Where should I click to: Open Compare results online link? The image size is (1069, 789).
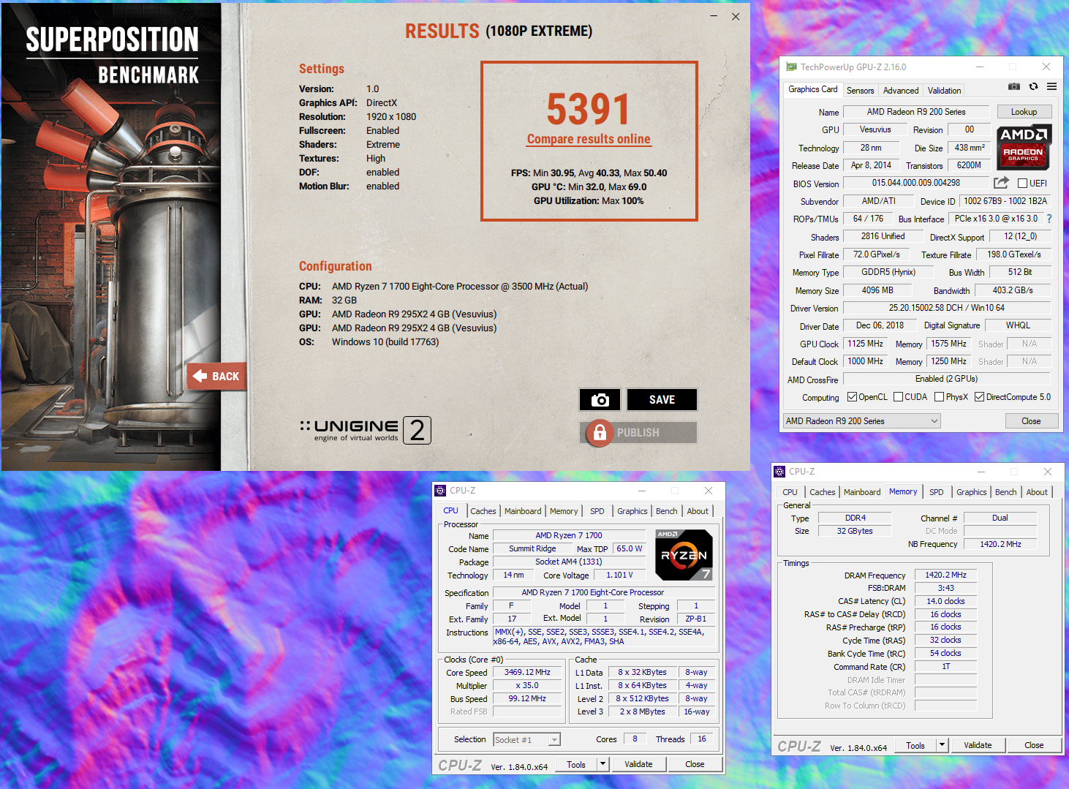pyautogui.click(x=589, y=139)
